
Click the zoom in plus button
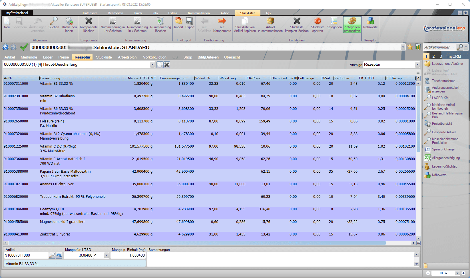coord(463,273)
